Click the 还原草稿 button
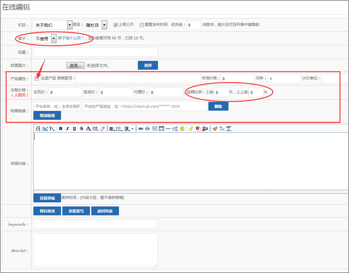349x273 pixels. tap(47, 198)
